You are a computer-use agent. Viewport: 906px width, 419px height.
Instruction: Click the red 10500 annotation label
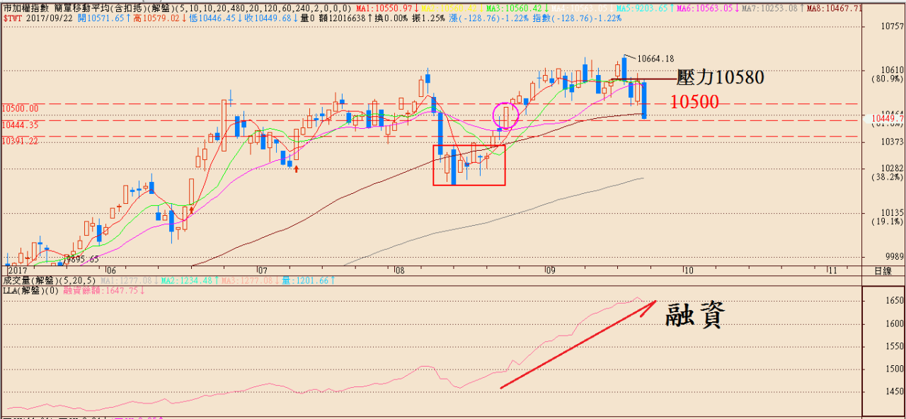coord(694,102)
